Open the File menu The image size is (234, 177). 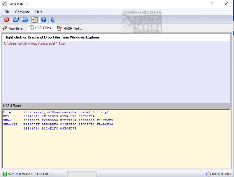click(7, 12)
